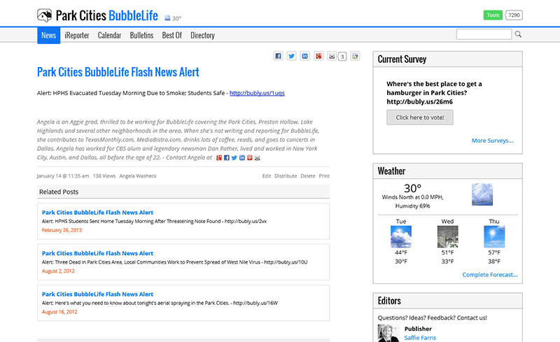The image size is (560, 342).
Task: Click the header weather icon beside 30°
Action: pos(167,18)
